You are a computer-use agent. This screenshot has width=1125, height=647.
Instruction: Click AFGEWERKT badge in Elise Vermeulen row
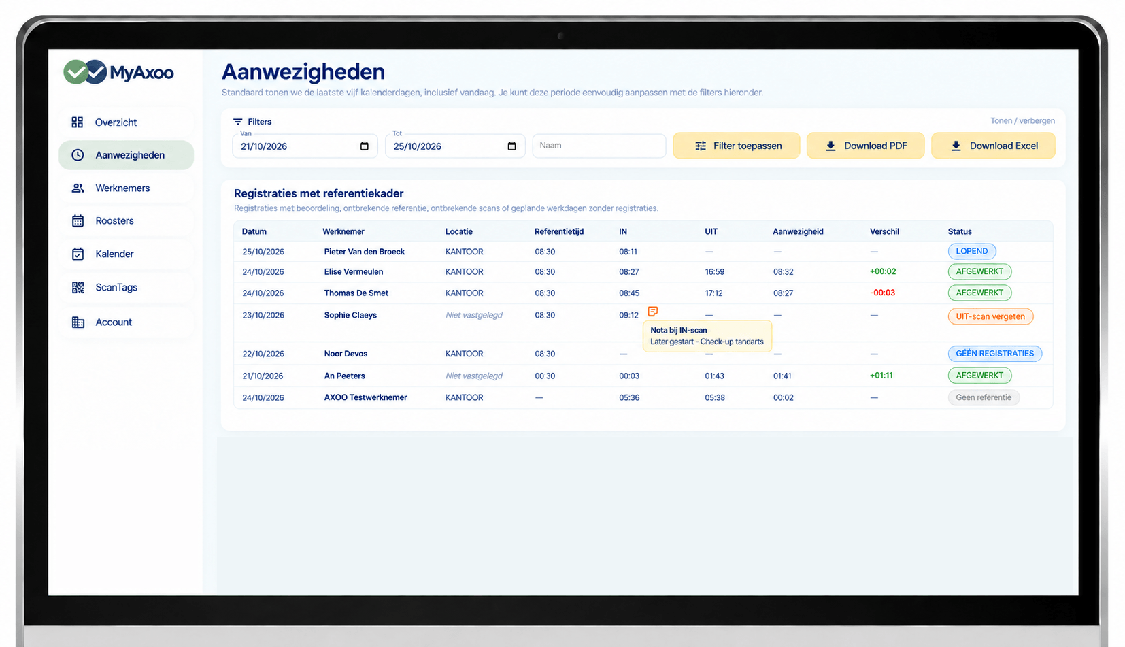point(979,271)
